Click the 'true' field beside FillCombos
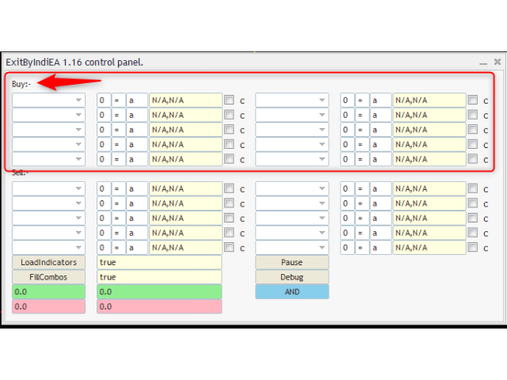The image size is (507, 380). (158, 277)
